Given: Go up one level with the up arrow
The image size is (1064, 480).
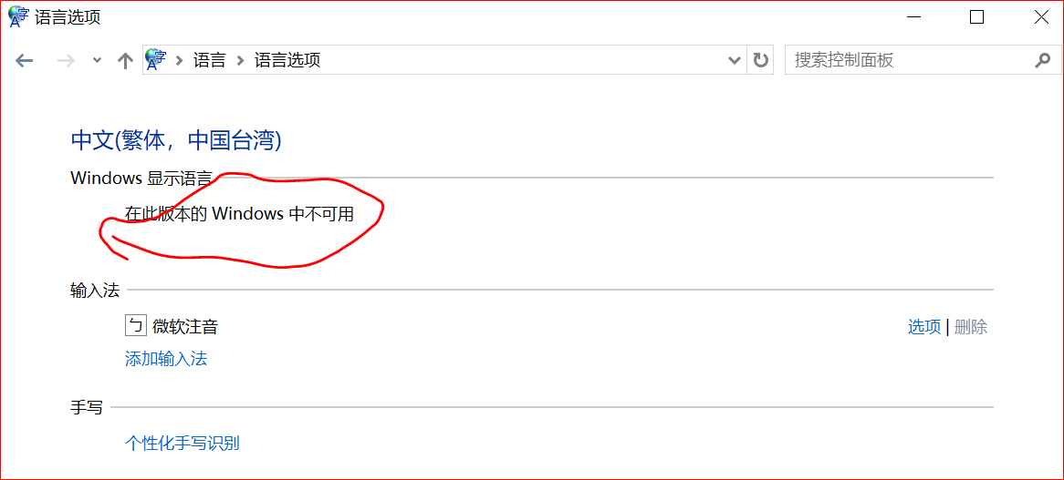Looking at the screenshot, I should point(125,61).
